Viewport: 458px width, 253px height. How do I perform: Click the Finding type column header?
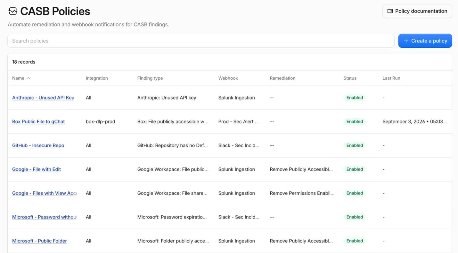coord(150,78)
